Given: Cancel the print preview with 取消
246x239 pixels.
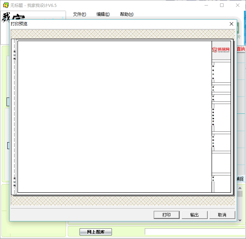Looking at the screenshot, I should pos(222,215).
